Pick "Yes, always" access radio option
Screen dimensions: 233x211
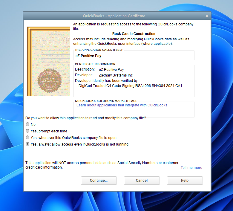click(28, 144)
